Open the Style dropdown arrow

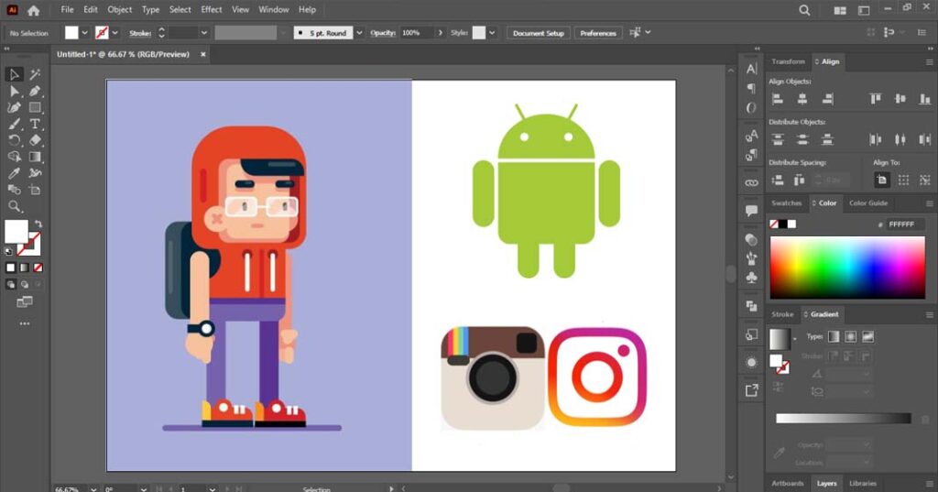pyautogui.click(x=492, y=33)
